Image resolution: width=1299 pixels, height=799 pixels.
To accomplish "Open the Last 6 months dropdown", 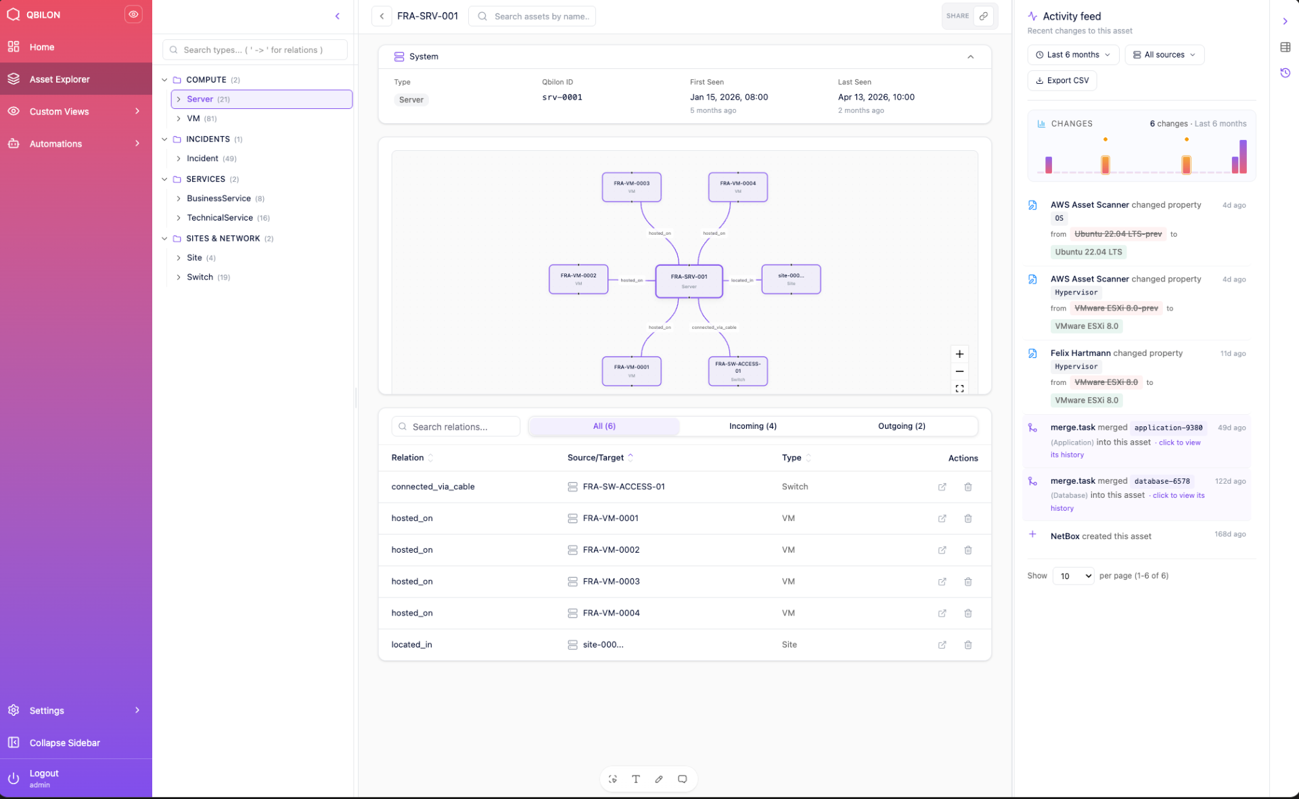I will click(x=1073, y=55).
